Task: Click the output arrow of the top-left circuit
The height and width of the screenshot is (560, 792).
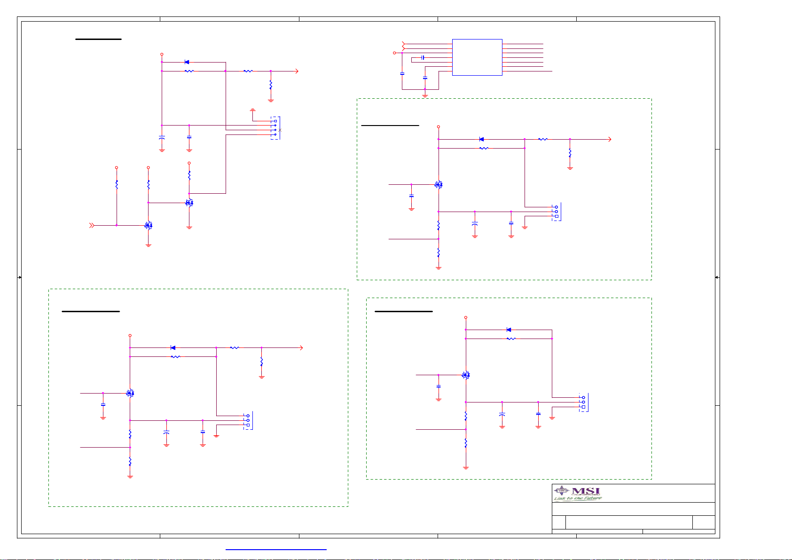Action: click(x=297, y=71)
